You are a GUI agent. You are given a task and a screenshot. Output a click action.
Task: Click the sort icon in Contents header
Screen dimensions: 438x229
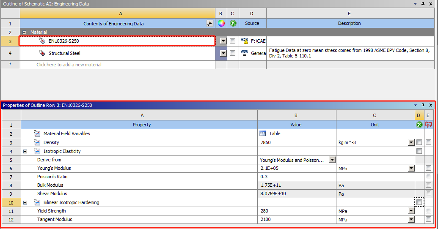(x=210, y=23)
